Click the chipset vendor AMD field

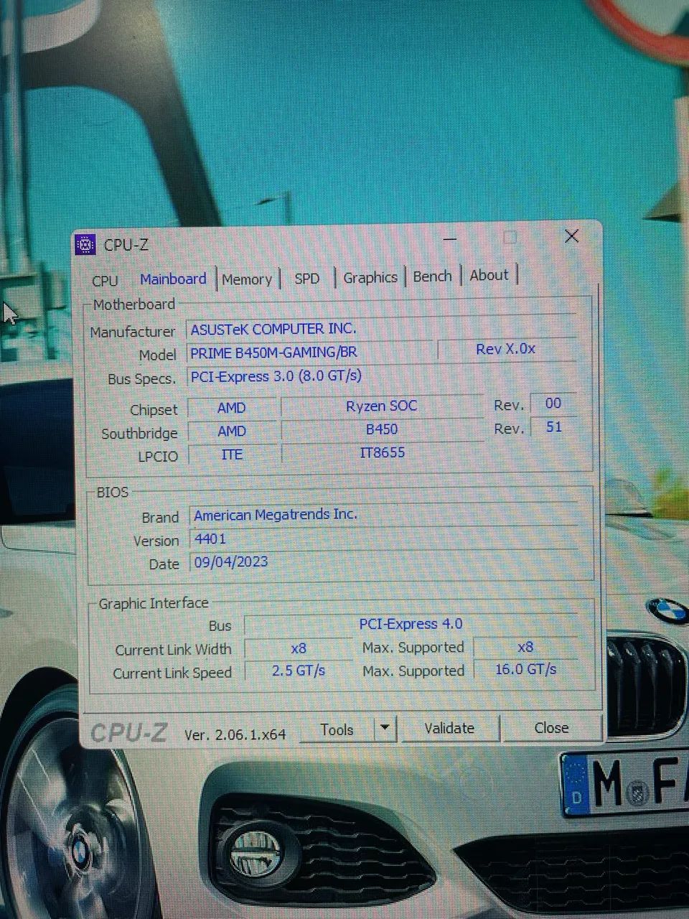[x=232, y=408]
